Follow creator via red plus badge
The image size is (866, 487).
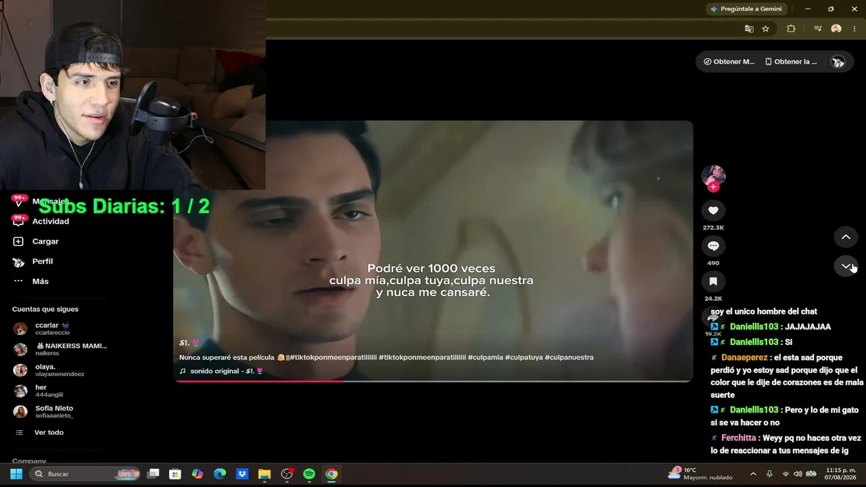click(713, 187)
